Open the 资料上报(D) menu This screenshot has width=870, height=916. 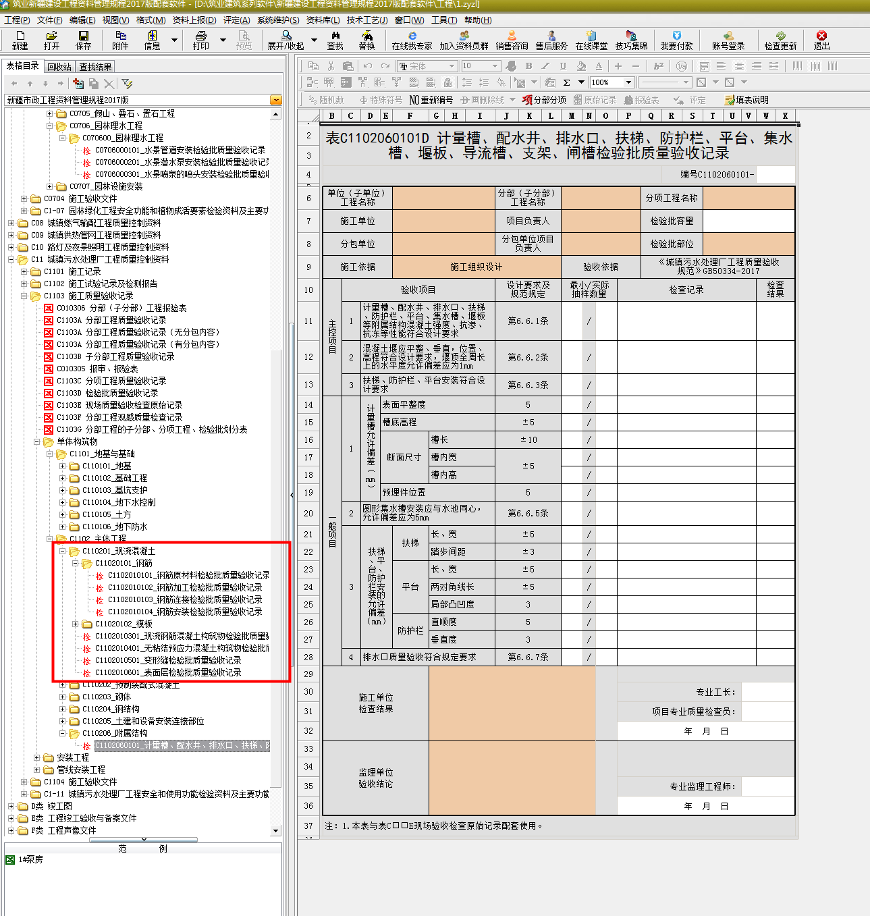click(194, 20)
